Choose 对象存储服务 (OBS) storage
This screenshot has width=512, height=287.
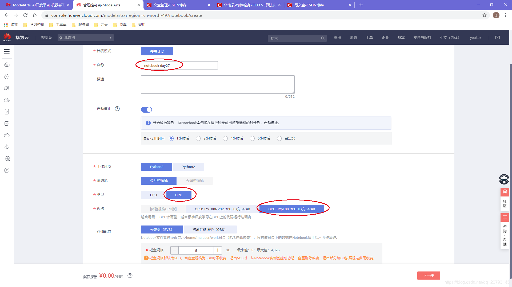[x=210, y=229]
